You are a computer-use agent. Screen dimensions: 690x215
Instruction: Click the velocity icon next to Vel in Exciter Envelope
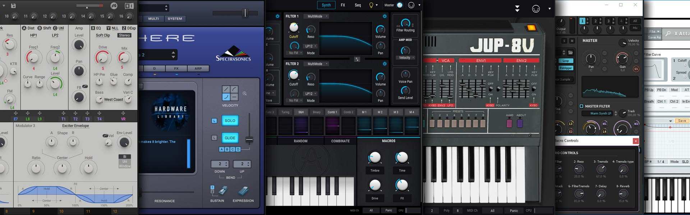105,136
